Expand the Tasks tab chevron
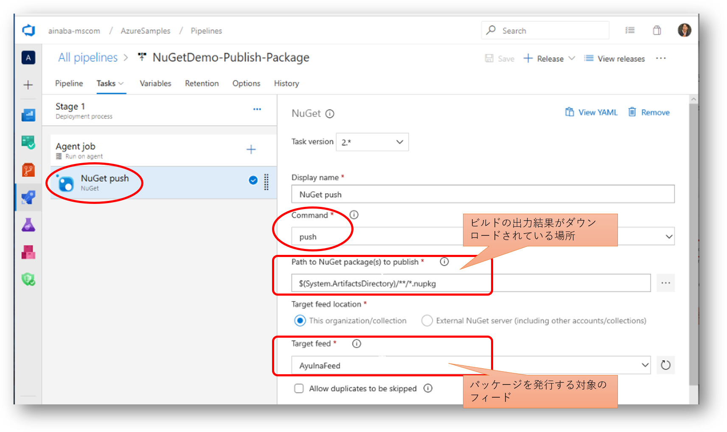This screenshot has width=727, height=432. [121, 84]
